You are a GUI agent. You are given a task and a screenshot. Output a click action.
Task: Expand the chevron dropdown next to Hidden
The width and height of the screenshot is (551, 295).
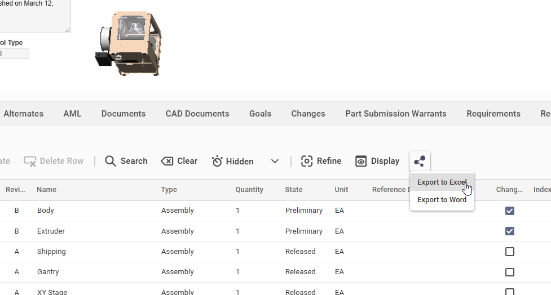tap(275, 162)
